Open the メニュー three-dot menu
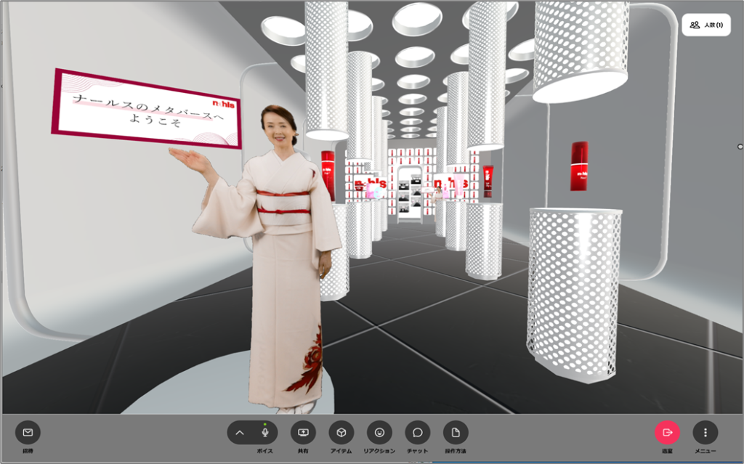 point(705,433)
